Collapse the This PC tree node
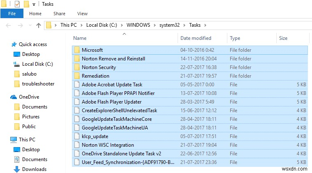Viewport: 312px width, 173px height. (5, 140)
